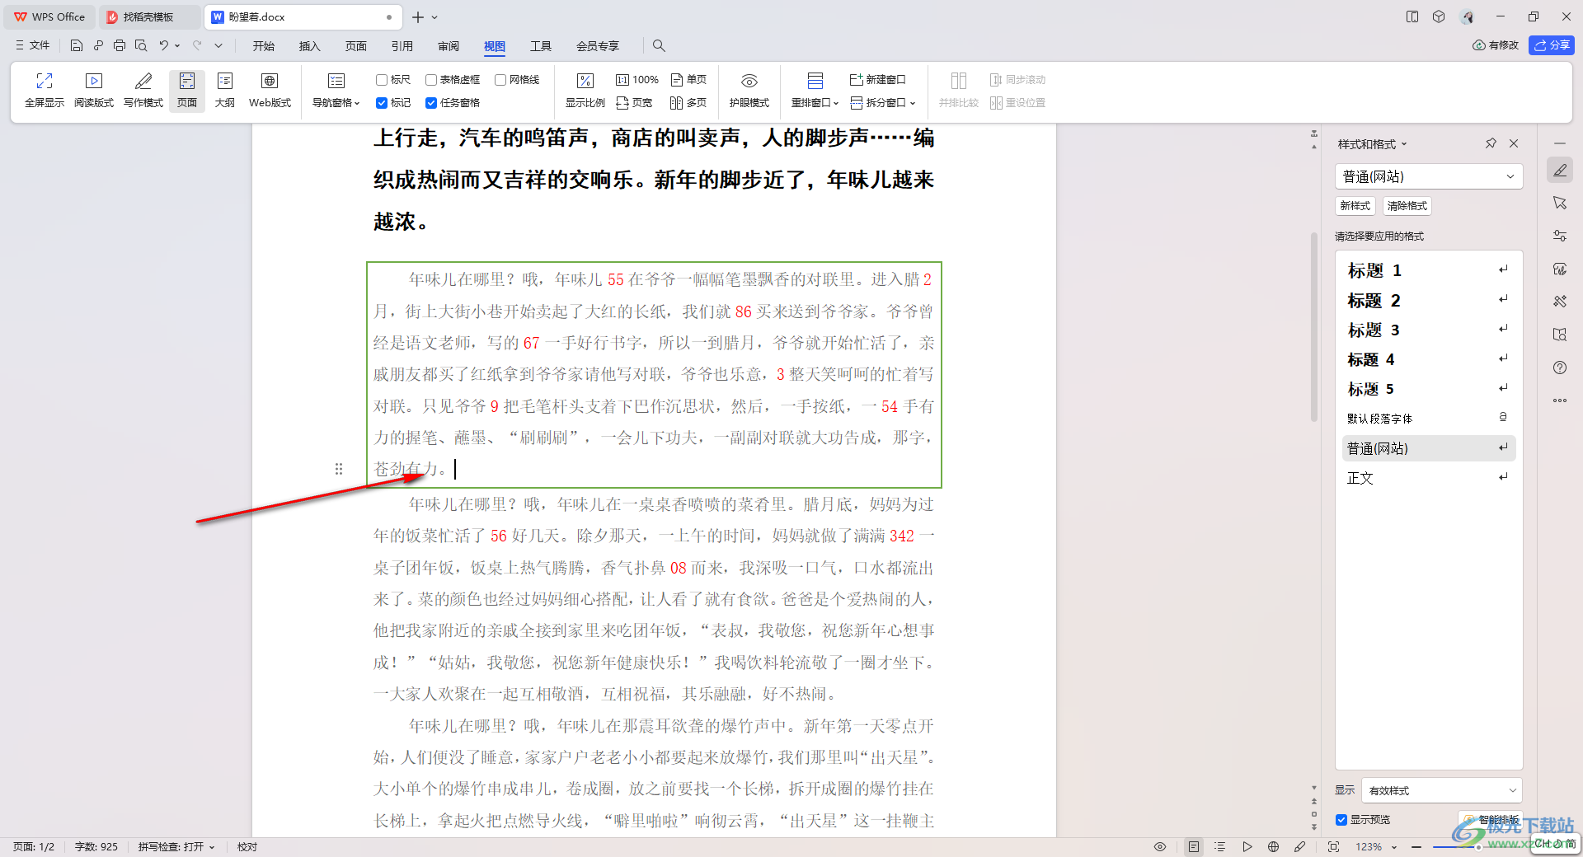Click the proofreading status button
This screenshot has height=857, width=1583.
click(247, 846)
